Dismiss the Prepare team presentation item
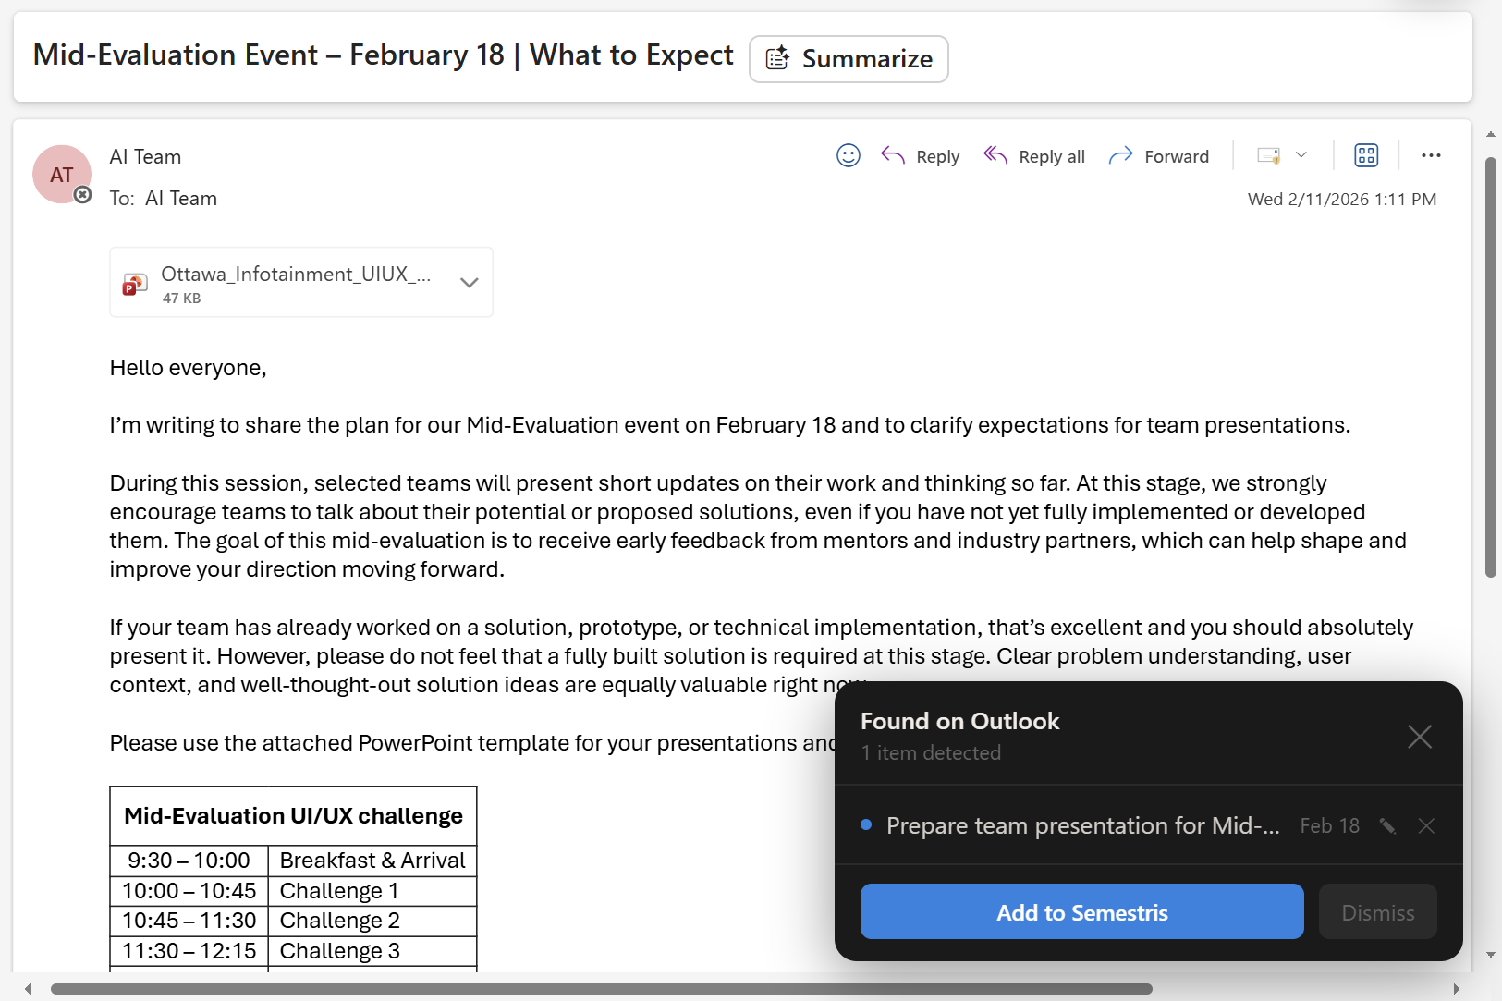Image resolution: width=1502 pixels, height=1001 pixels. click(x=1426, y=825)
